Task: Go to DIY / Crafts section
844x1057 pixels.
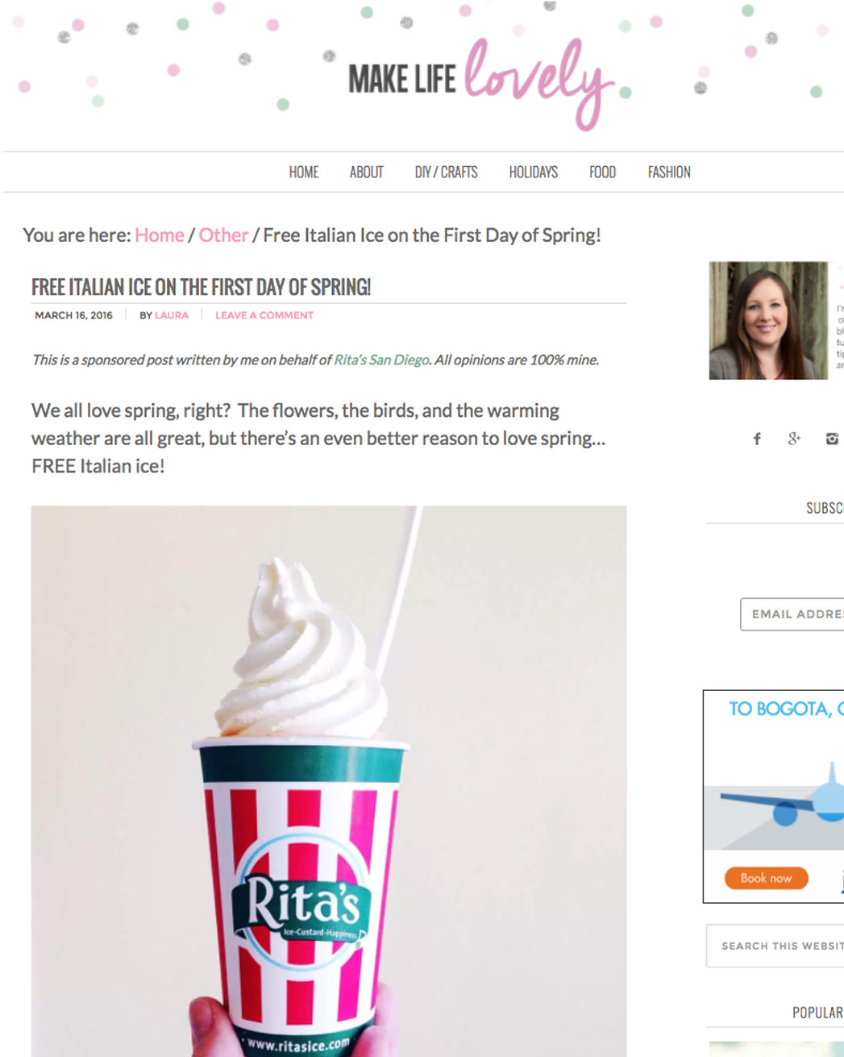Action: click(x=446, y=172)
